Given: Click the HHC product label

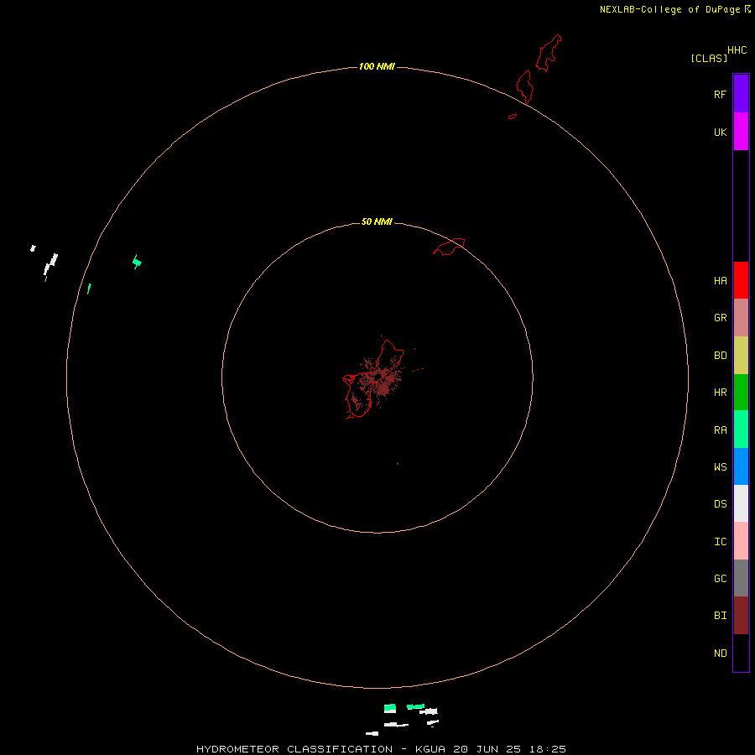Looking at the screenshot, I should pyautogui.click(x=737, y=50).
